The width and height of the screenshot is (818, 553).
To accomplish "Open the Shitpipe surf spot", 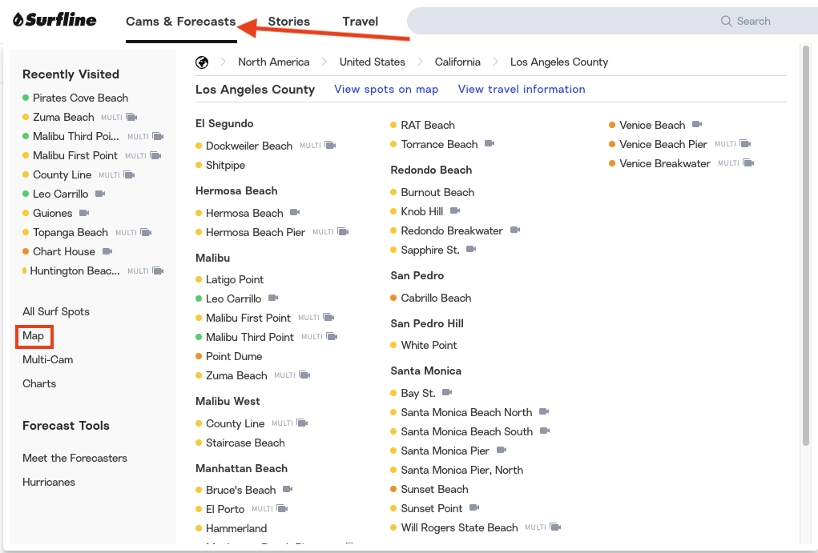I will (x=225, y=165).
